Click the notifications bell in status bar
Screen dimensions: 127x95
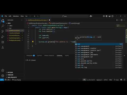124,80
